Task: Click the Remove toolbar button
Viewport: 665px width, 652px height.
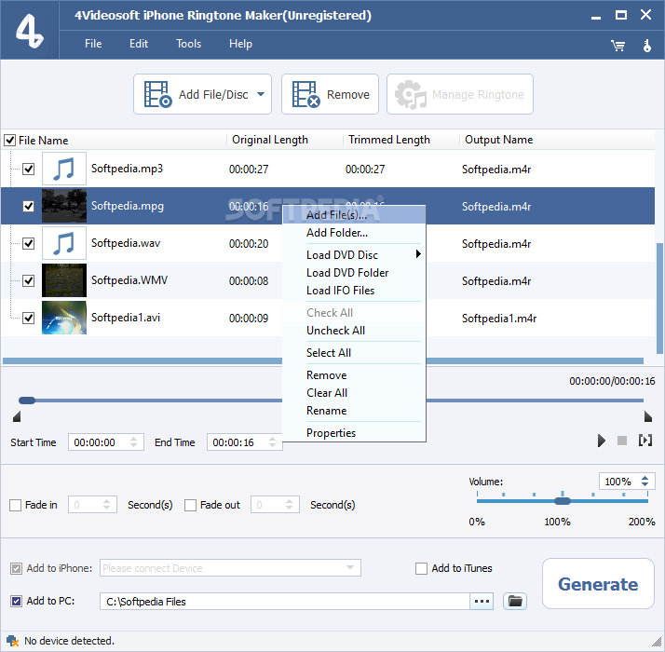Action: [x=330, y=94]
